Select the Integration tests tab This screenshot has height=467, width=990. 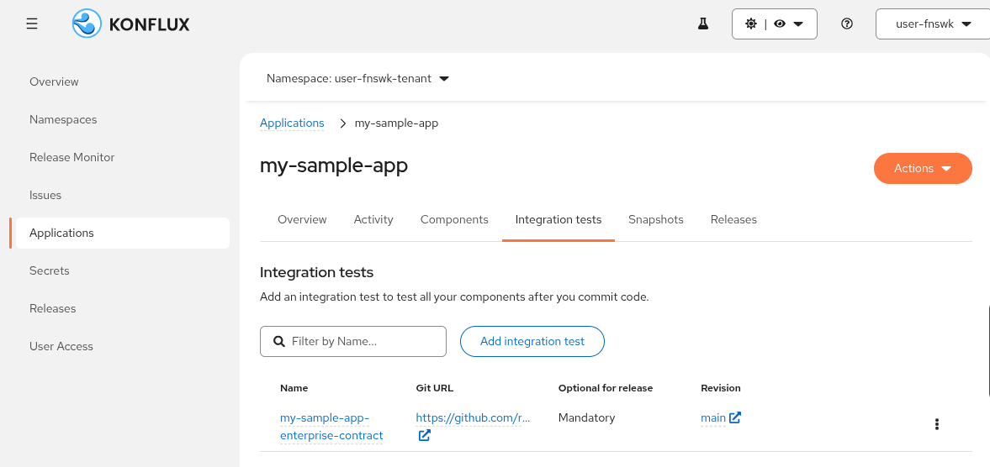tap(559, 219)
